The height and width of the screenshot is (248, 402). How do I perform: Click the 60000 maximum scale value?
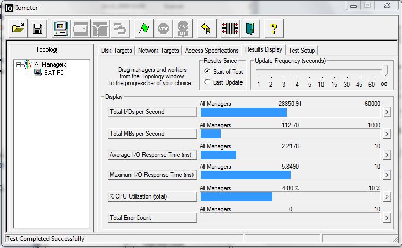click(x=373, y=104)
